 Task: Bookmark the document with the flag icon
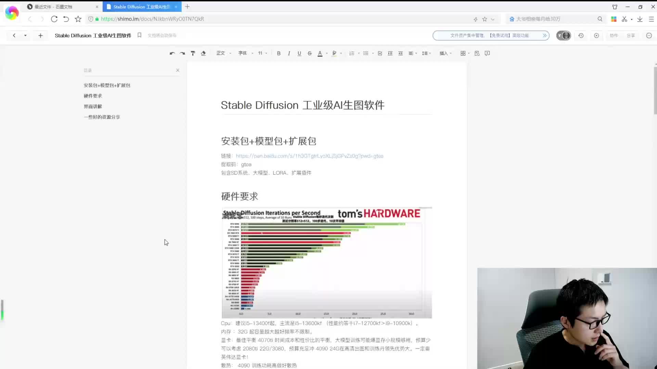pyautogui.click(x=139, y=35)
